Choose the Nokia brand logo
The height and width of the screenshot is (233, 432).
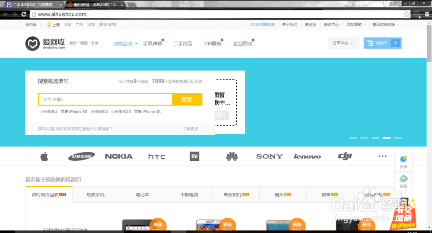coord(119,156)
